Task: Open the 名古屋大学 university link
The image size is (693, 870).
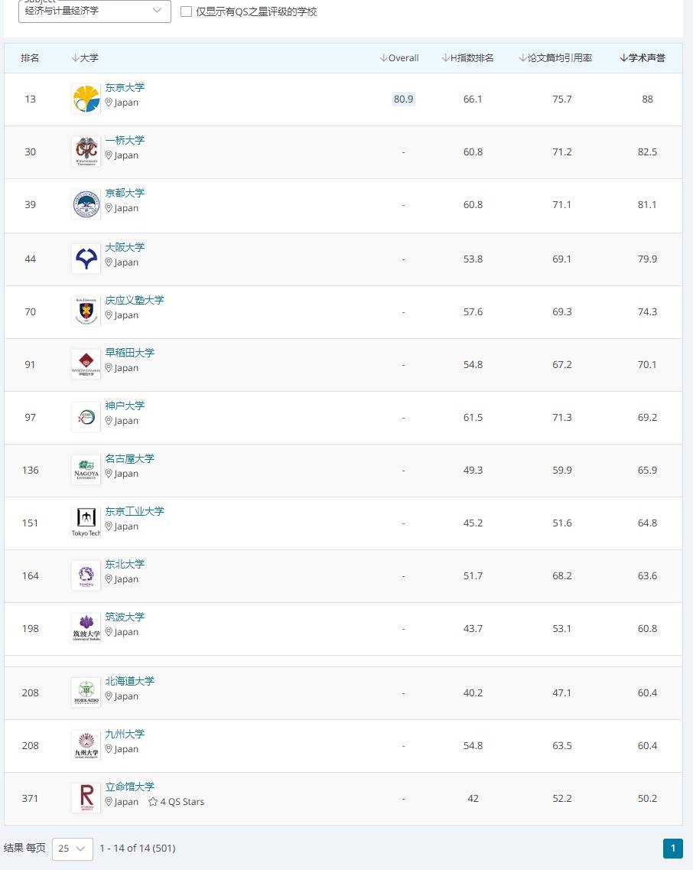Action: tap(130, 459)
